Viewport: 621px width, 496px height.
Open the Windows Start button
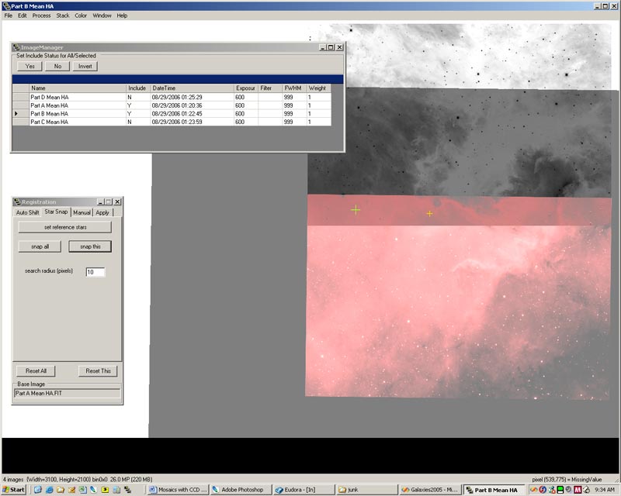click(x=14, y=490)
